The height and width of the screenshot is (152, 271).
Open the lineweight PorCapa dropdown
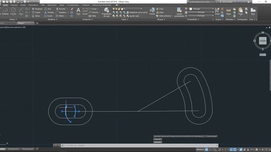[x=201, y=12]
